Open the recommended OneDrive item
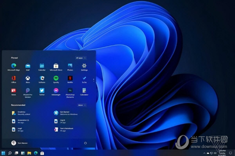Viewport: 235px width, 156px height. (21, 113)
